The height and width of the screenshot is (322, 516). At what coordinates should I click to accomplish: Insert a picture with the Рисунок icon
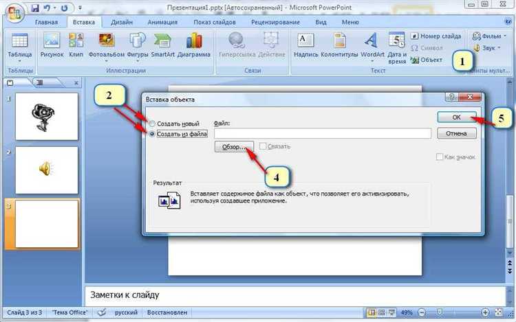pos(52,46)
